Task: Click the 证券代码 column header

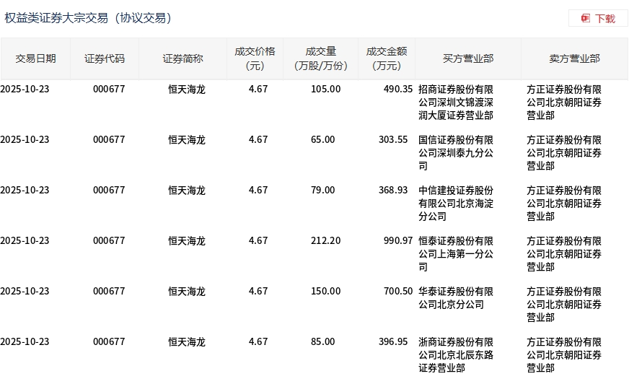Action: click(x=105, y=58)
